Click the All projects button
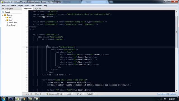Image resolution: width=179 pixels, height=101 pixels. 8,9
